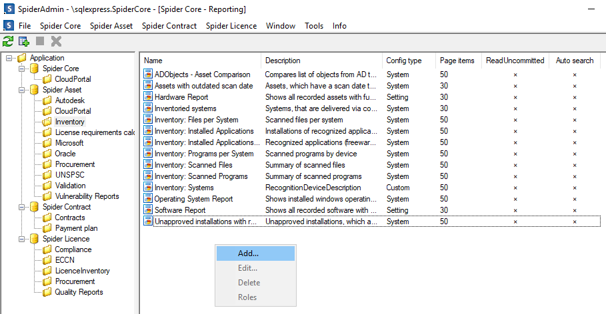Open the Spider Licence menu
The image size is (606, 314).
tap(231, 26)
